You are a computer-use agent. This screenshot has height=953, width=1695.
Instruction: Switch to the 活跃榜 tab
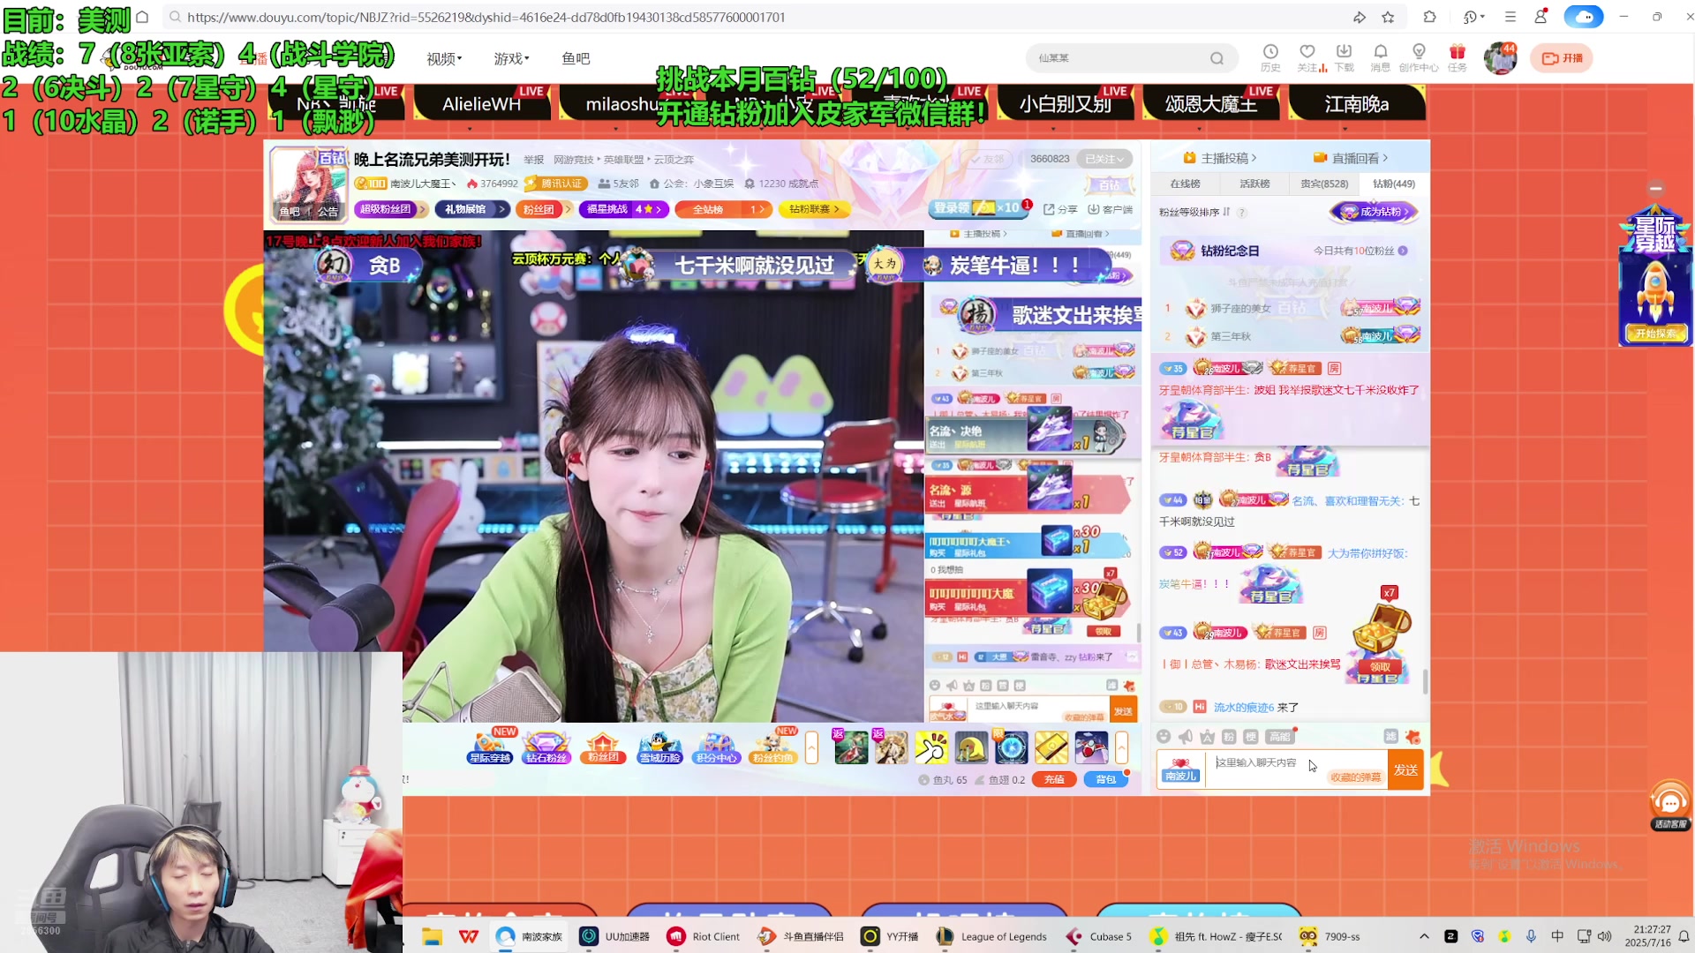pos(1254,184)
